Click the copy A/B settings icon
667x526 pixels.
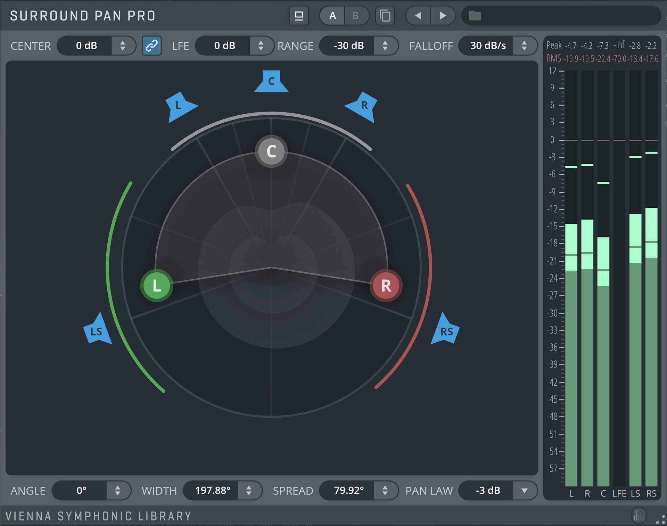coord(385,16)
